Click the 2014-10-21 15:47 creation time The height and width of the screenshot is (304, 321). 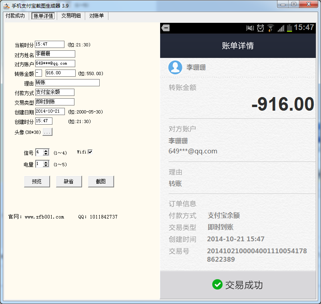point(236,239)
